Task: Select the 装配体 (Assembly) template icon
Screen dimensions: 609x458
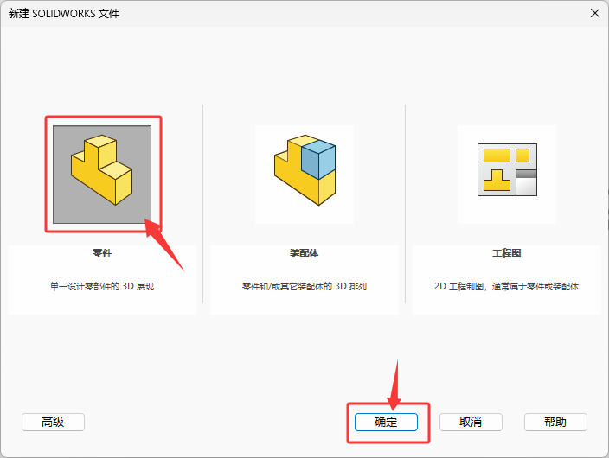Action: click(x=304, y=175)
